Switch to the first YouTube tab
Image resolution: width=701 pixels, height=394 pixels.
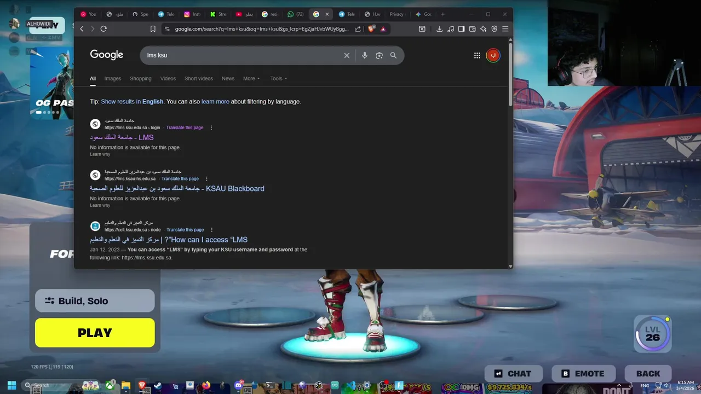[x=88, y=14]
